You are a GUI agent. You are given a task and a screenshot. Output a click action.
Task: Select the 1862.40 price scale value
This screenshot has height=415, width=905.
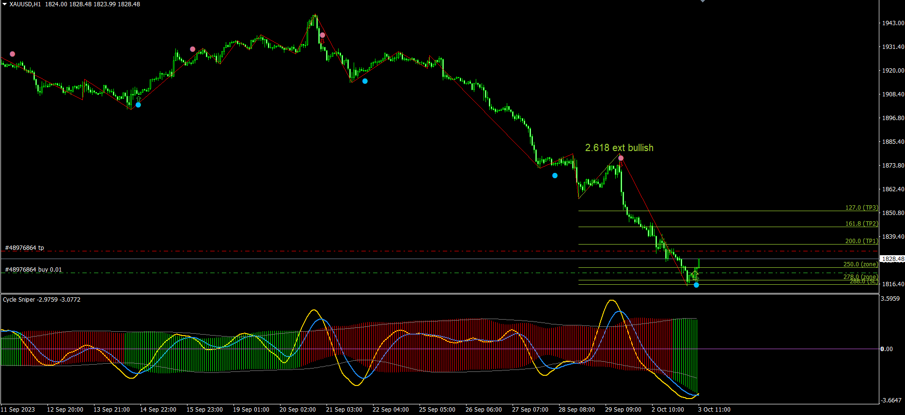point(893,189)
